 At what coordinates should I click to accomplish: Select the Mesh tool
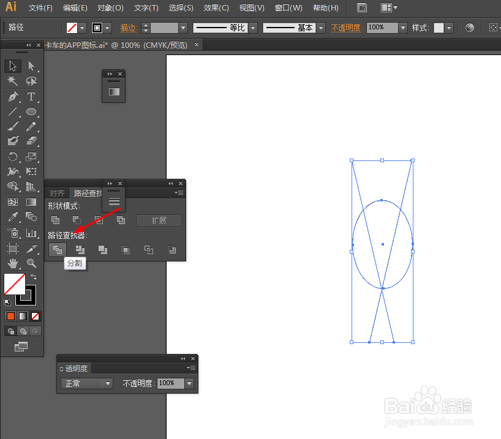(13, 202)
